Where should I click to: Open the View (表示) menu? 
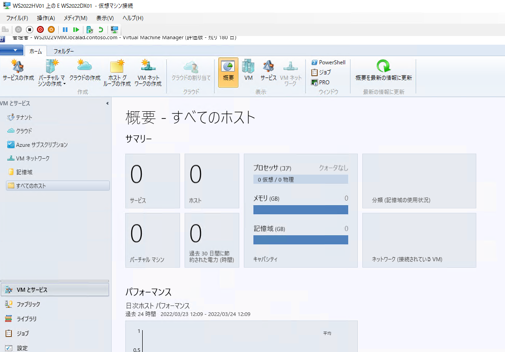105,18
